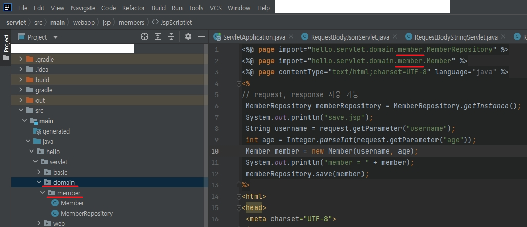Select the MemberRepository class in tree

point(86,213)
